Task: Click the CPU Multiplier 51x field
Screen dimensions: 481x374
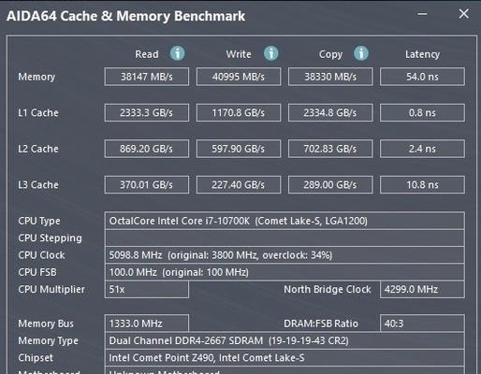Action: tap(147, 290)
